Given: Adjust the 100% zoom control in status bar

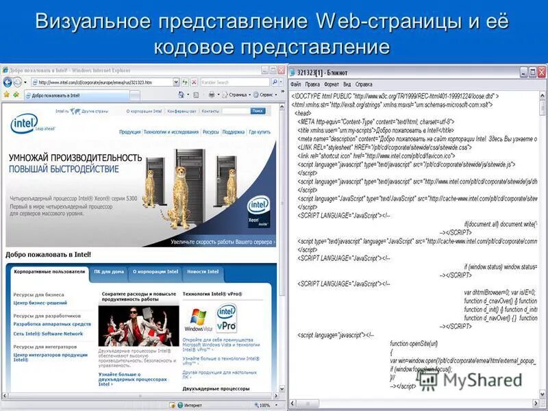Looking at the screenshot, I should [x=264, y=404].
